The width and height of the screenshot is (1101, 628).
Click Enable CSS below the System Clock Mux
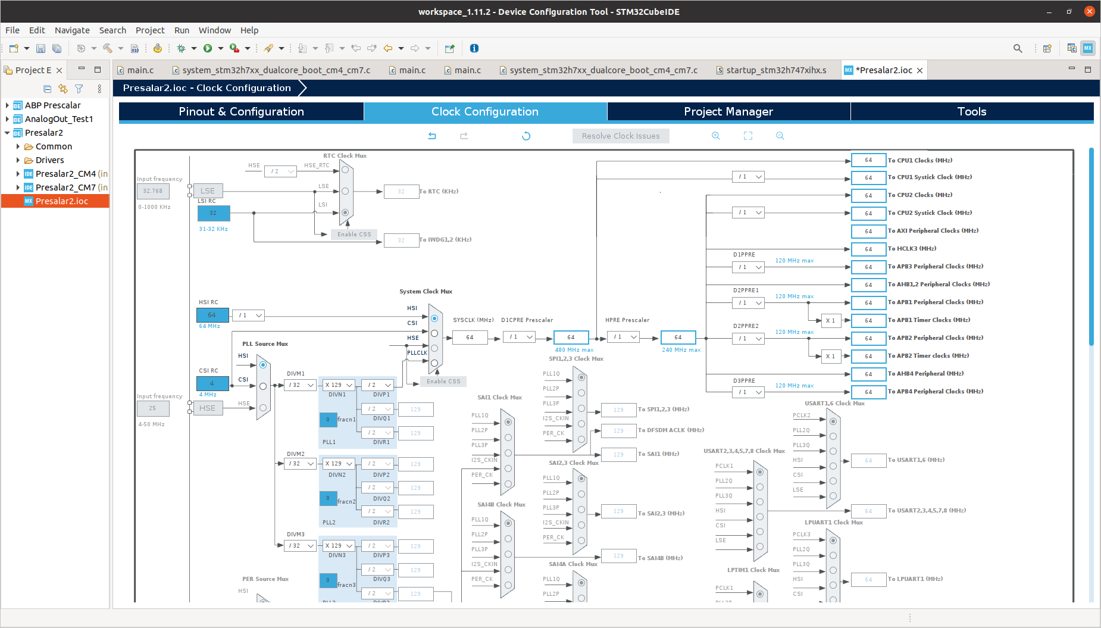[x=443, y=382]
